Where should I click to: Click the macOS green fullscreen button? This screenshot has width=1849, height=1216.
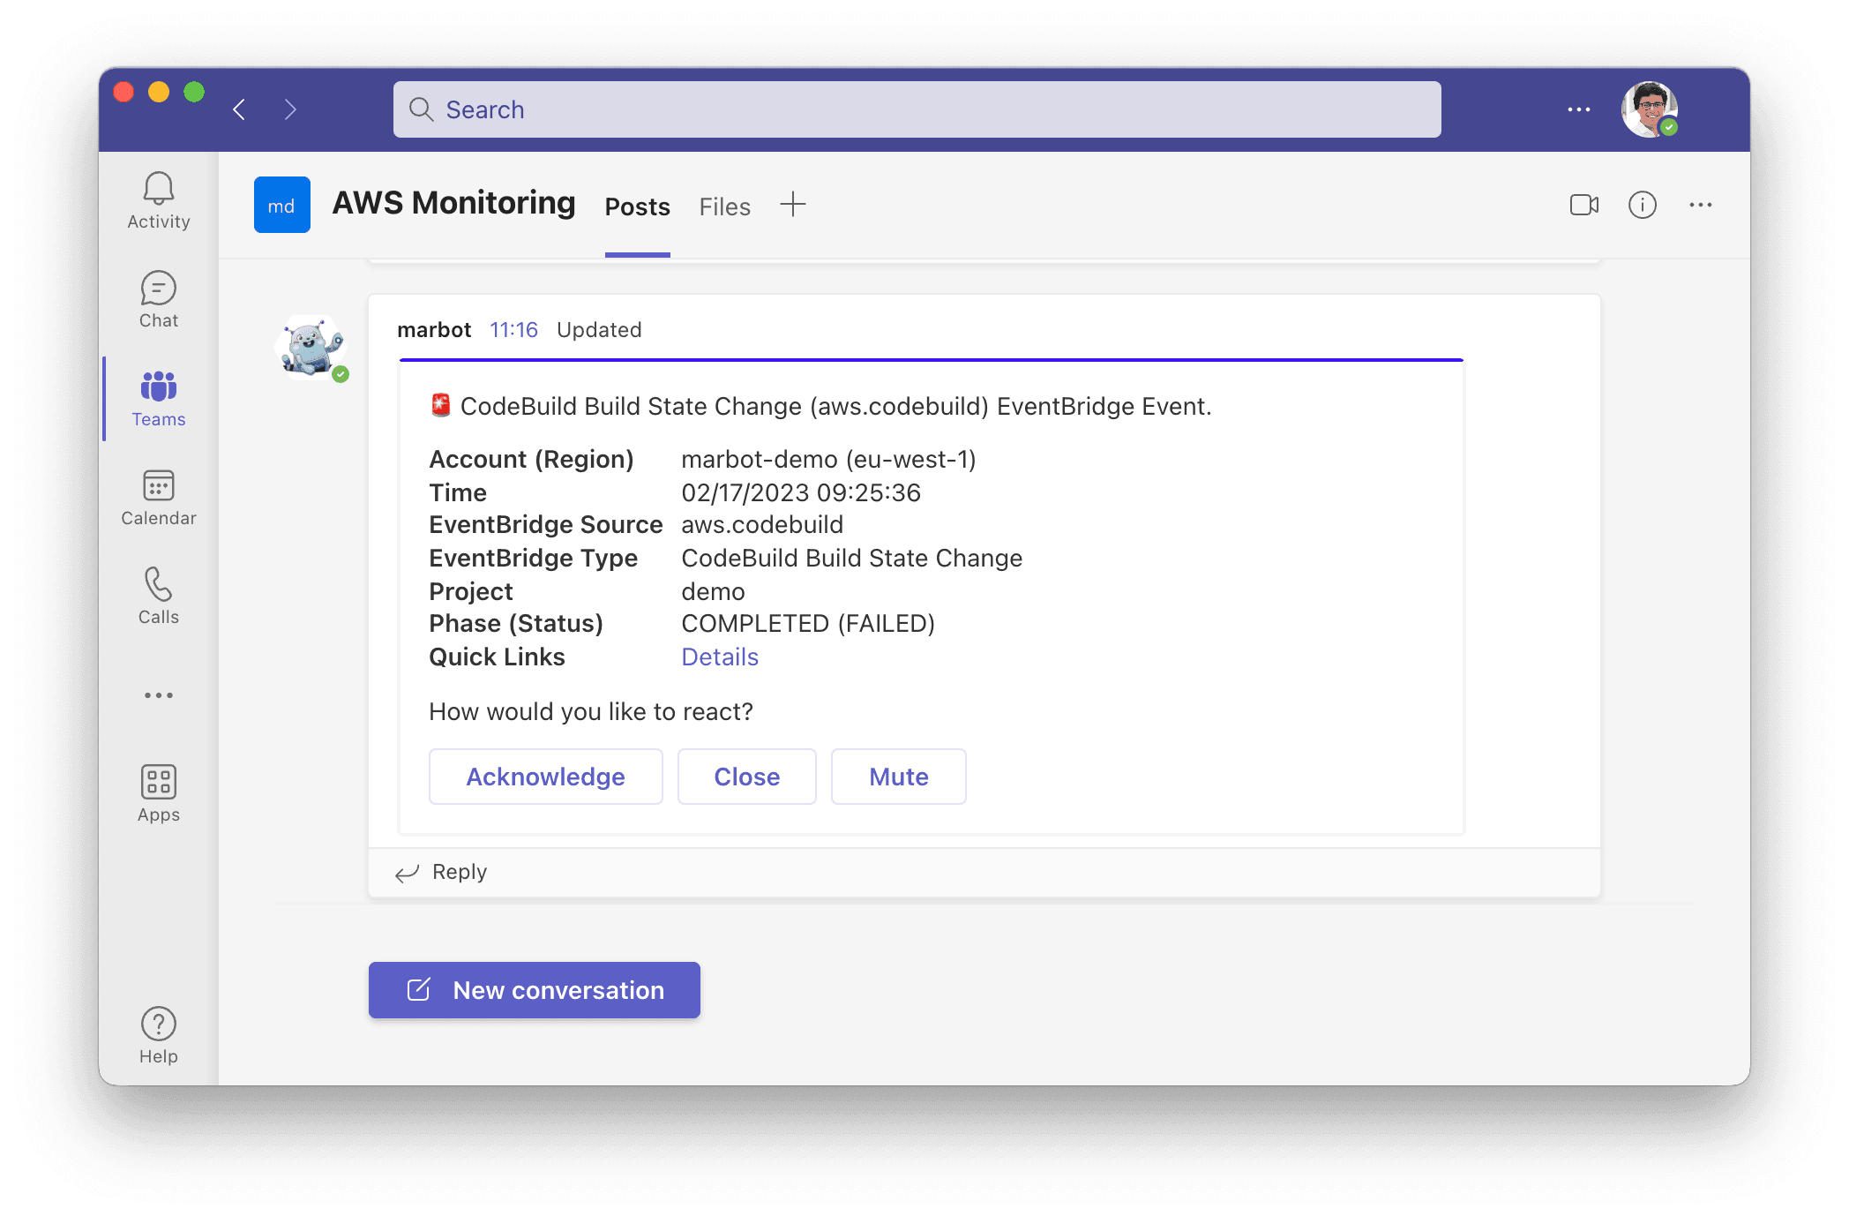194,92
